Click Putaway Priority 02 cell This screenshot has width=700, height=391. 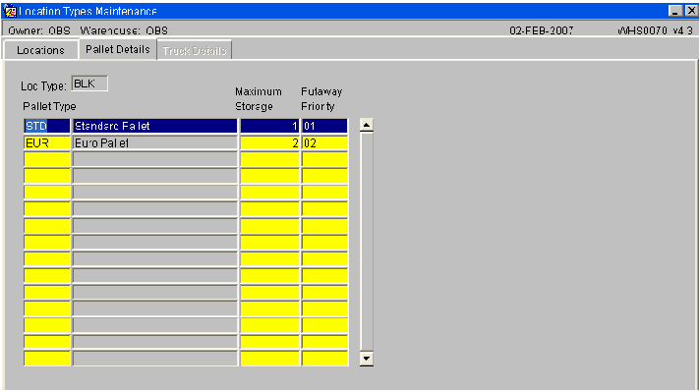[x=324, y=142]
